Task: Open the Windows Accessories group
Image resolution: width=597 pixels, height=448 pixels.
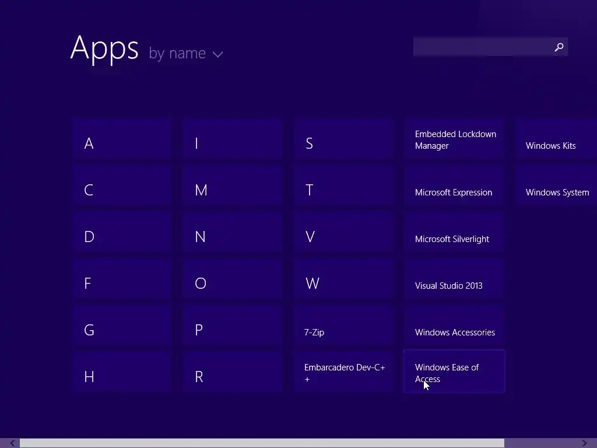Action: pos(454,325)
